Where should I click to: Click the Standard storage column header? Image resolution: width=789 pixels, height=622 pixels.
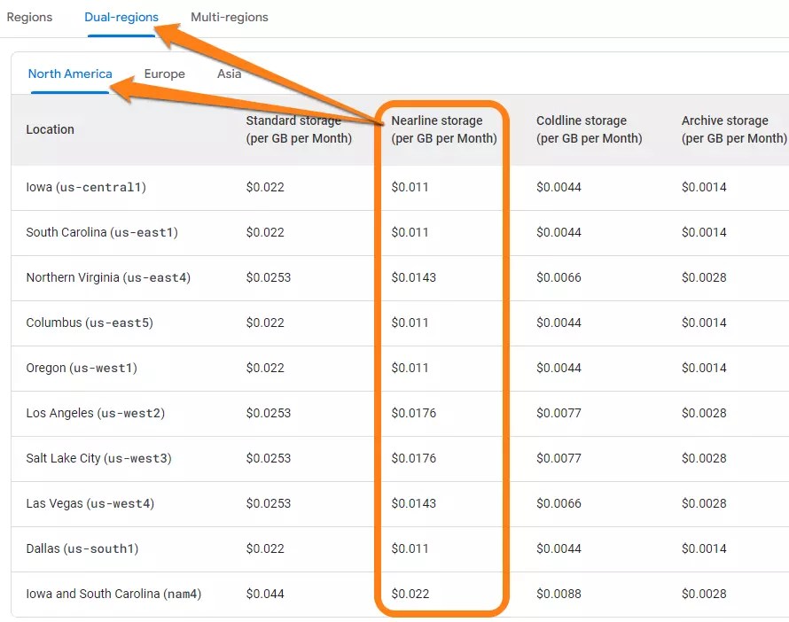(x=293, y=129)
